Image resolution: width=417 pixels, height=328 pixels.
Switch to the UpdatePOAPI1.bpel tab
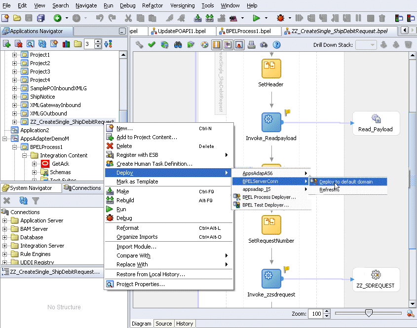(x=182, y=31)
